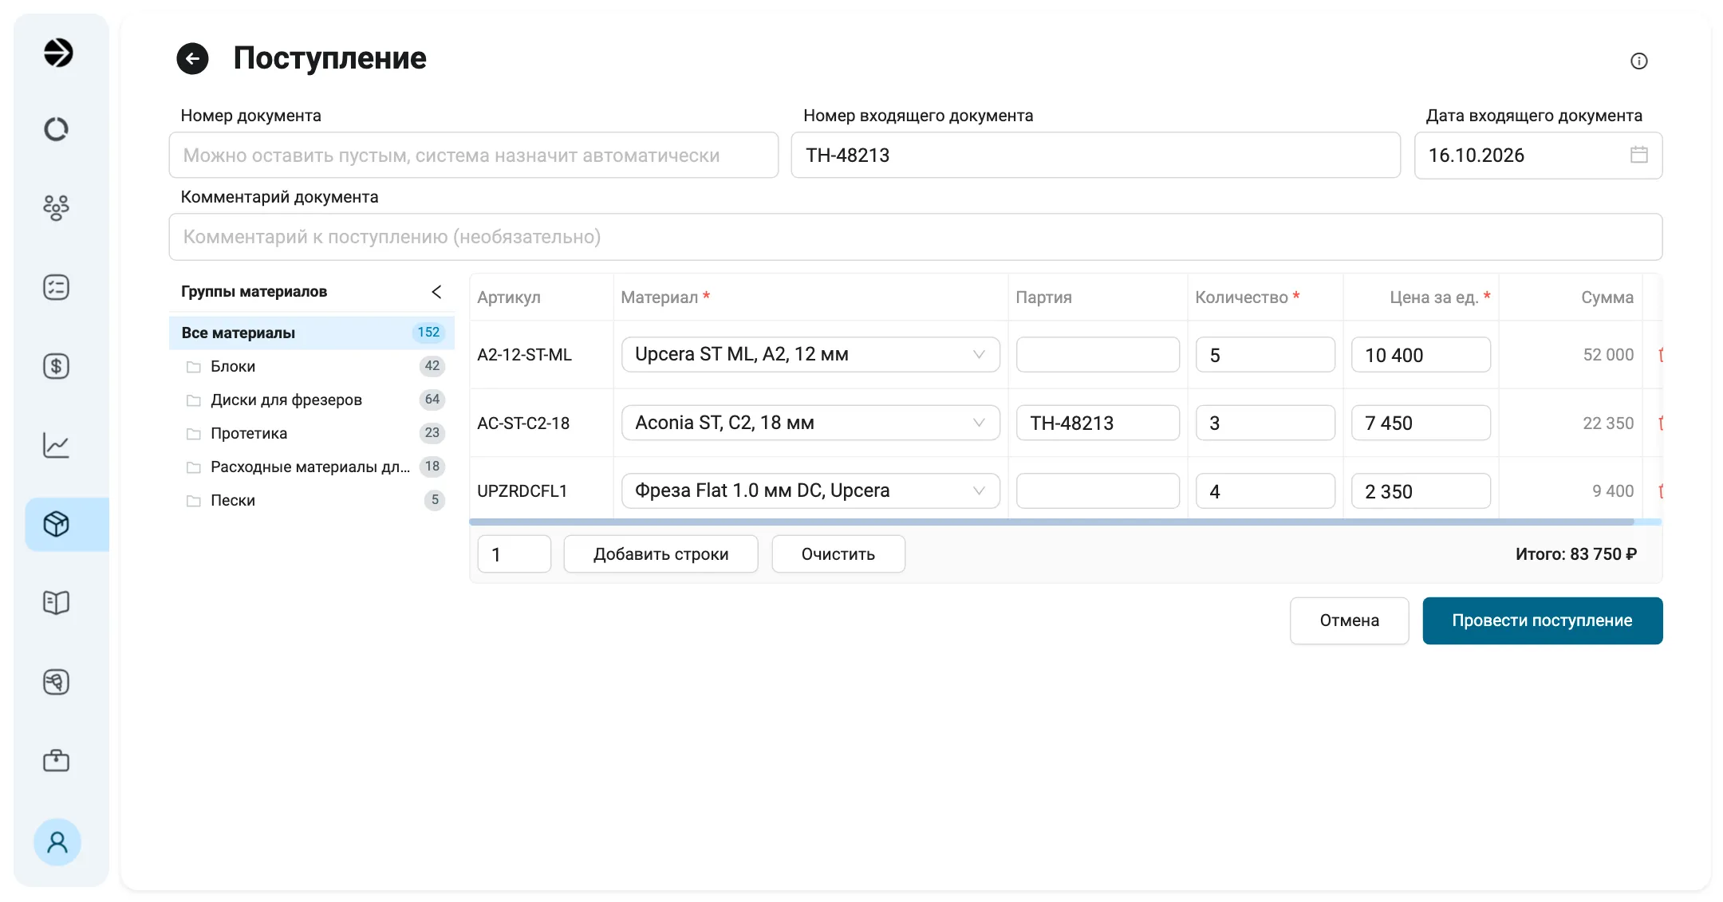
Task: Open the analytics chart sidebar icon
Action: point(56,445)
